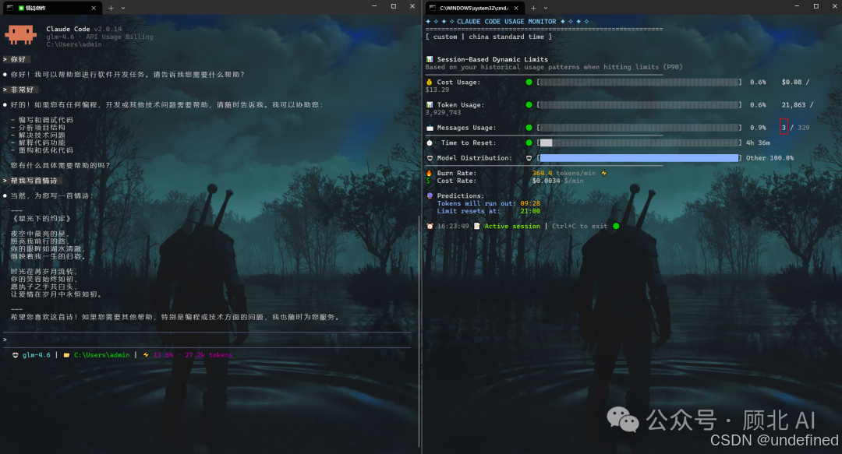Open right terminal tab profile dropdown
The width and height of the screenshot is (842, 454).
[546, 8]
